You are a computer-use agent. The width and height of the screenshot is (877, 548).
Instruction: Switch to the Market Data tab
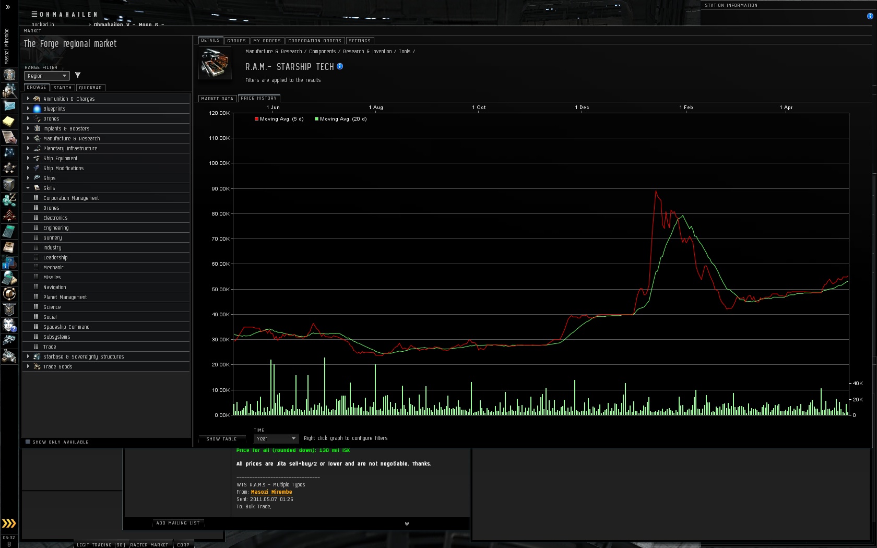click(217, 99)
